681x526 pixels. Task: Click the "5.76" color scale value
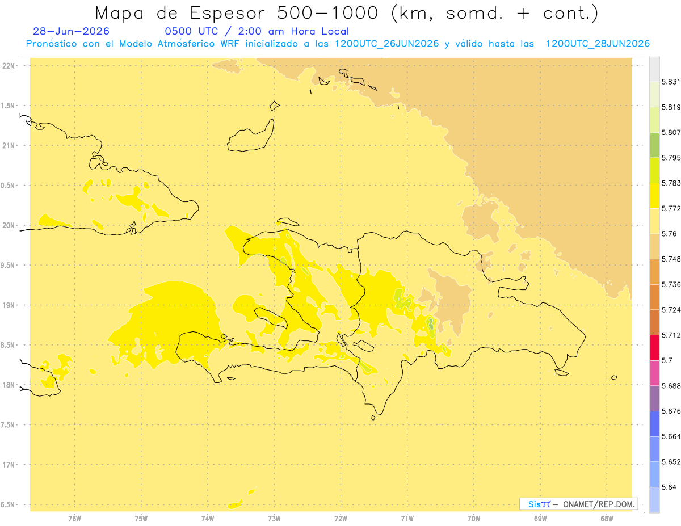(x=669, y=234)
